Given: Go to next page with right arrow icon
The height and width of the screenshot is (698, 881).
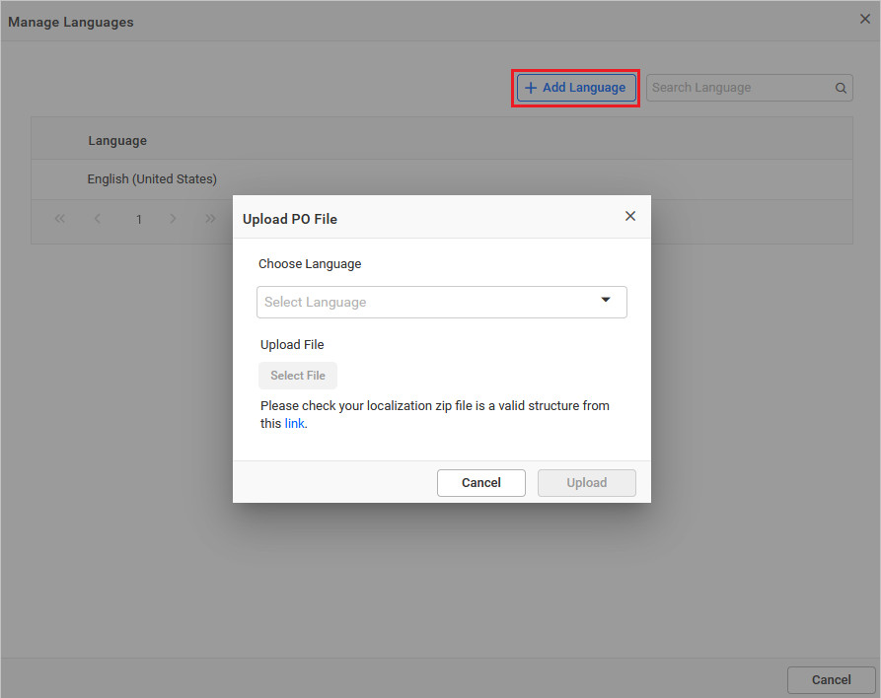Looking at the screenshot, I should (173, 219).
